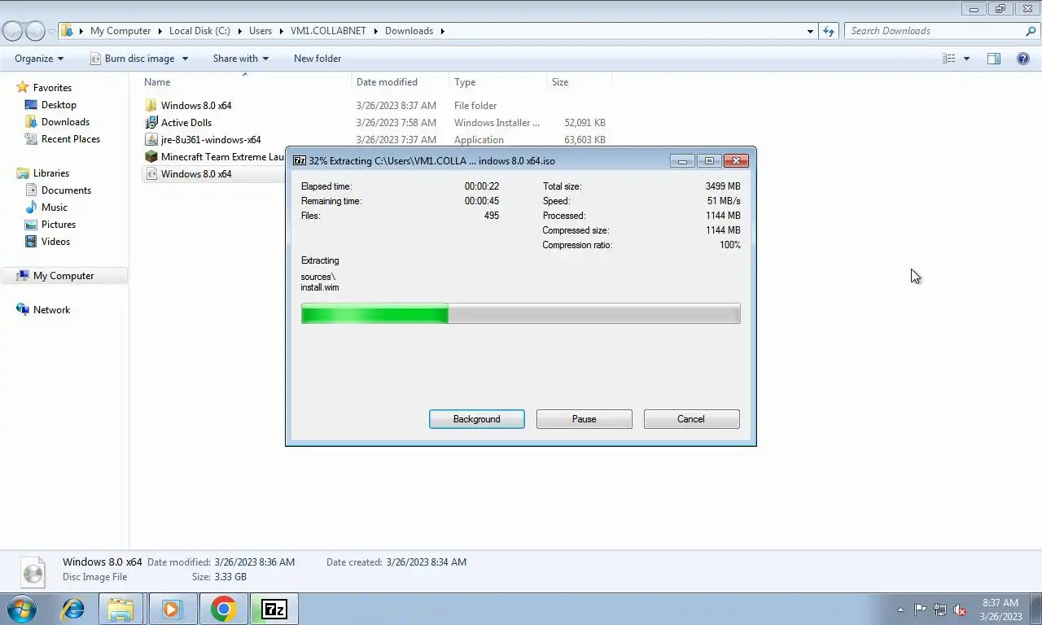Image resolution: width=1042 pixels, height=625 pixels.
Task: Click the Search Downloads field
Action: [935, 31]
